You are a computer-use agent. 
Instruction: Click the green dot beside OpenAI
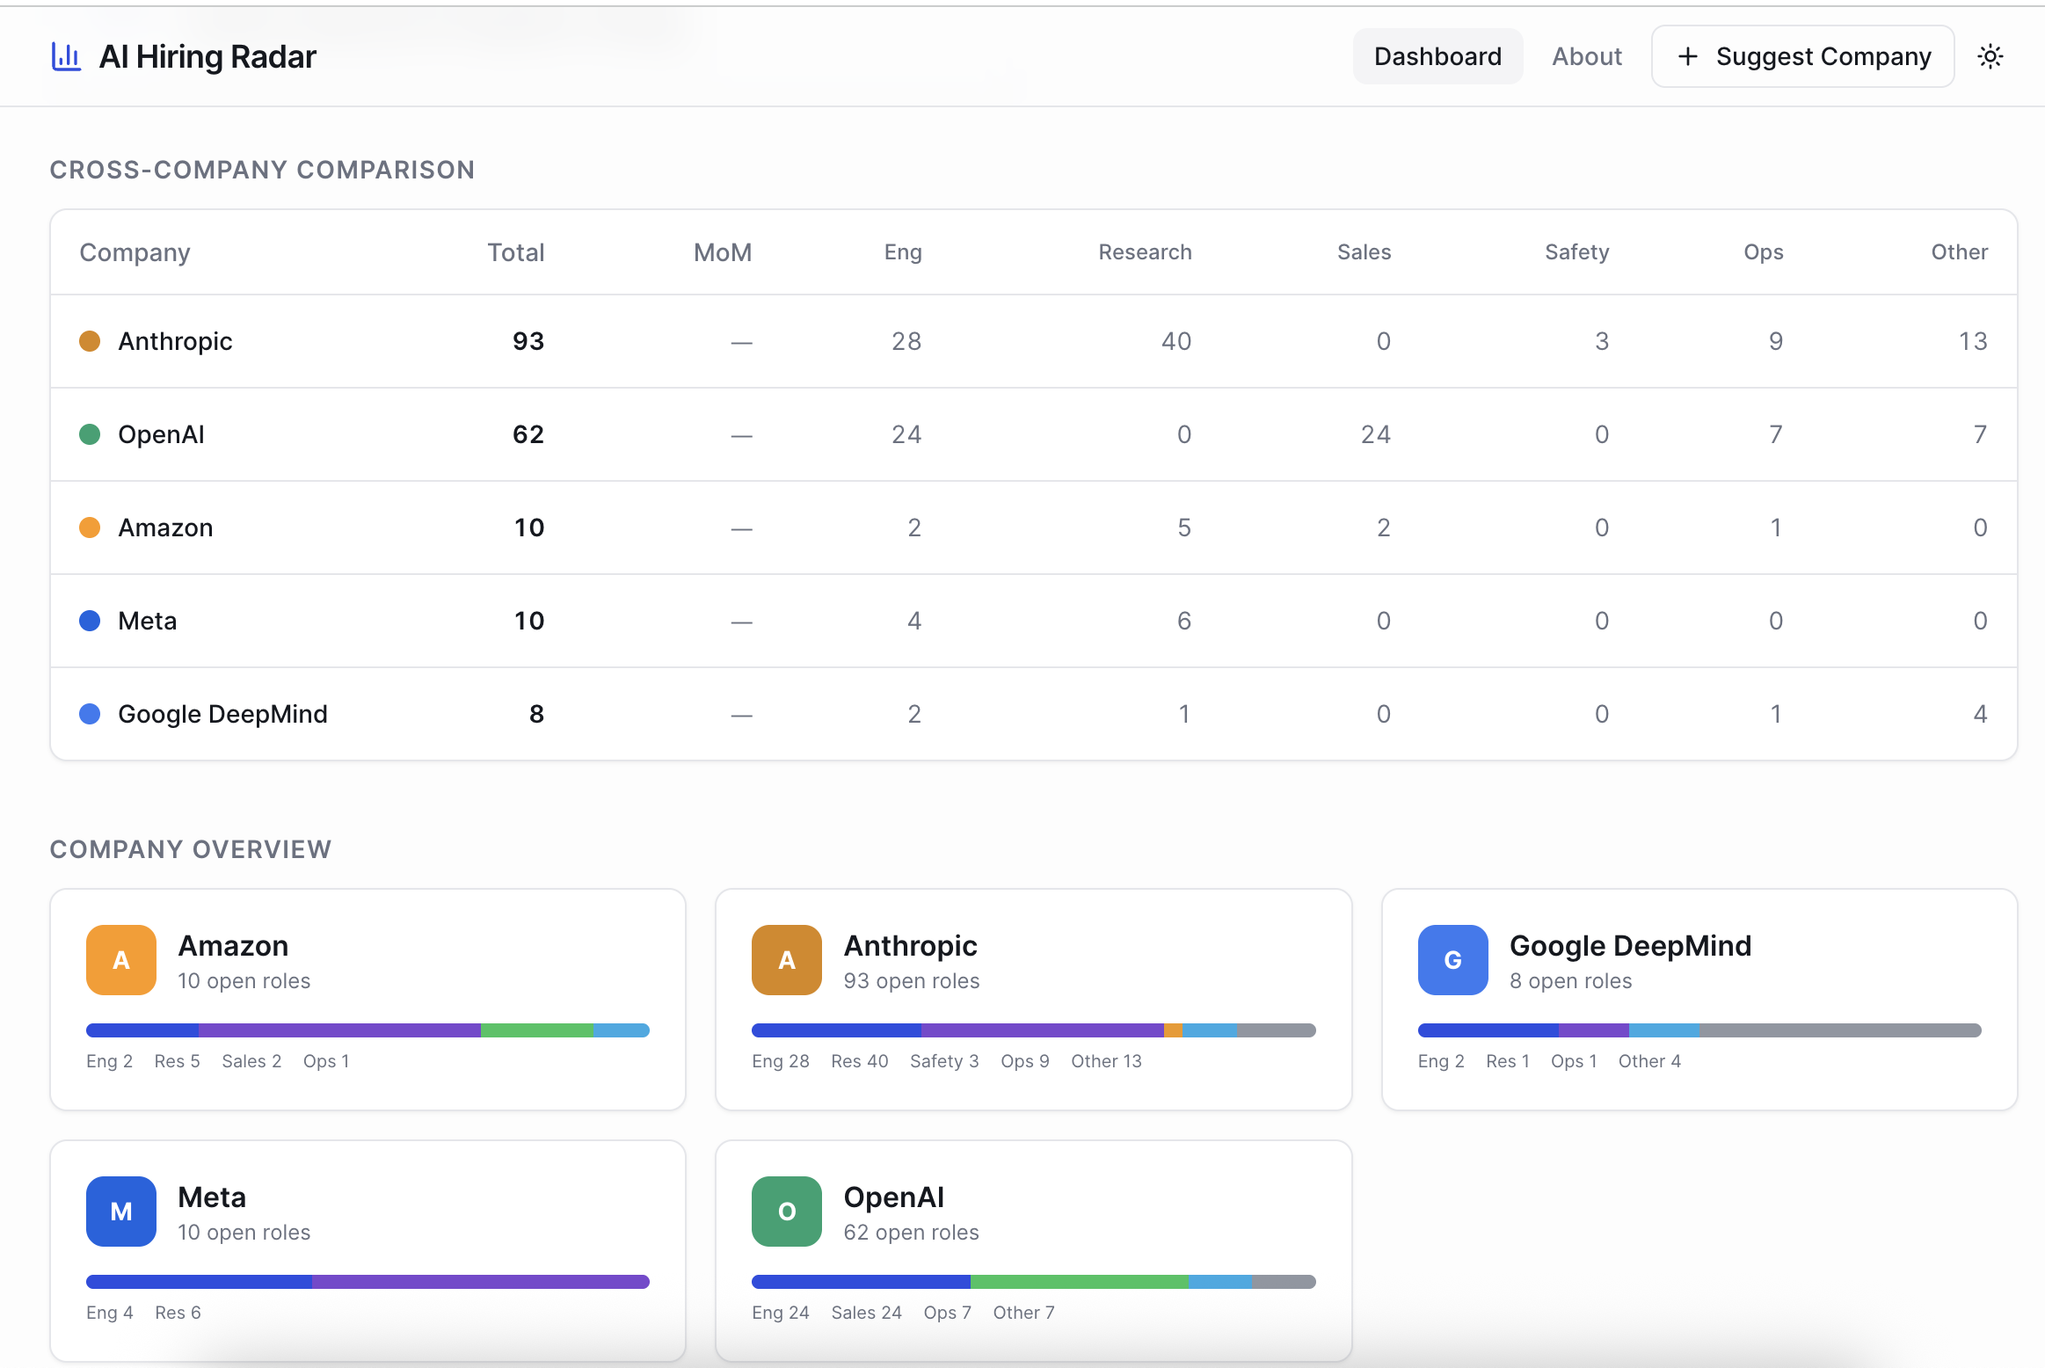(x=90, y=434)
